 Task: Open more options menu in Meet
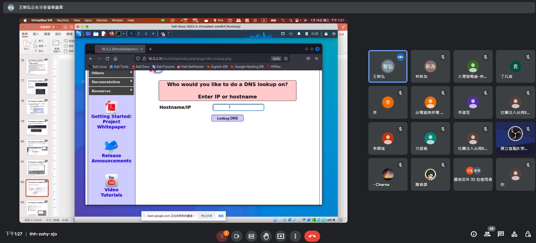click(x=295, y=236)
